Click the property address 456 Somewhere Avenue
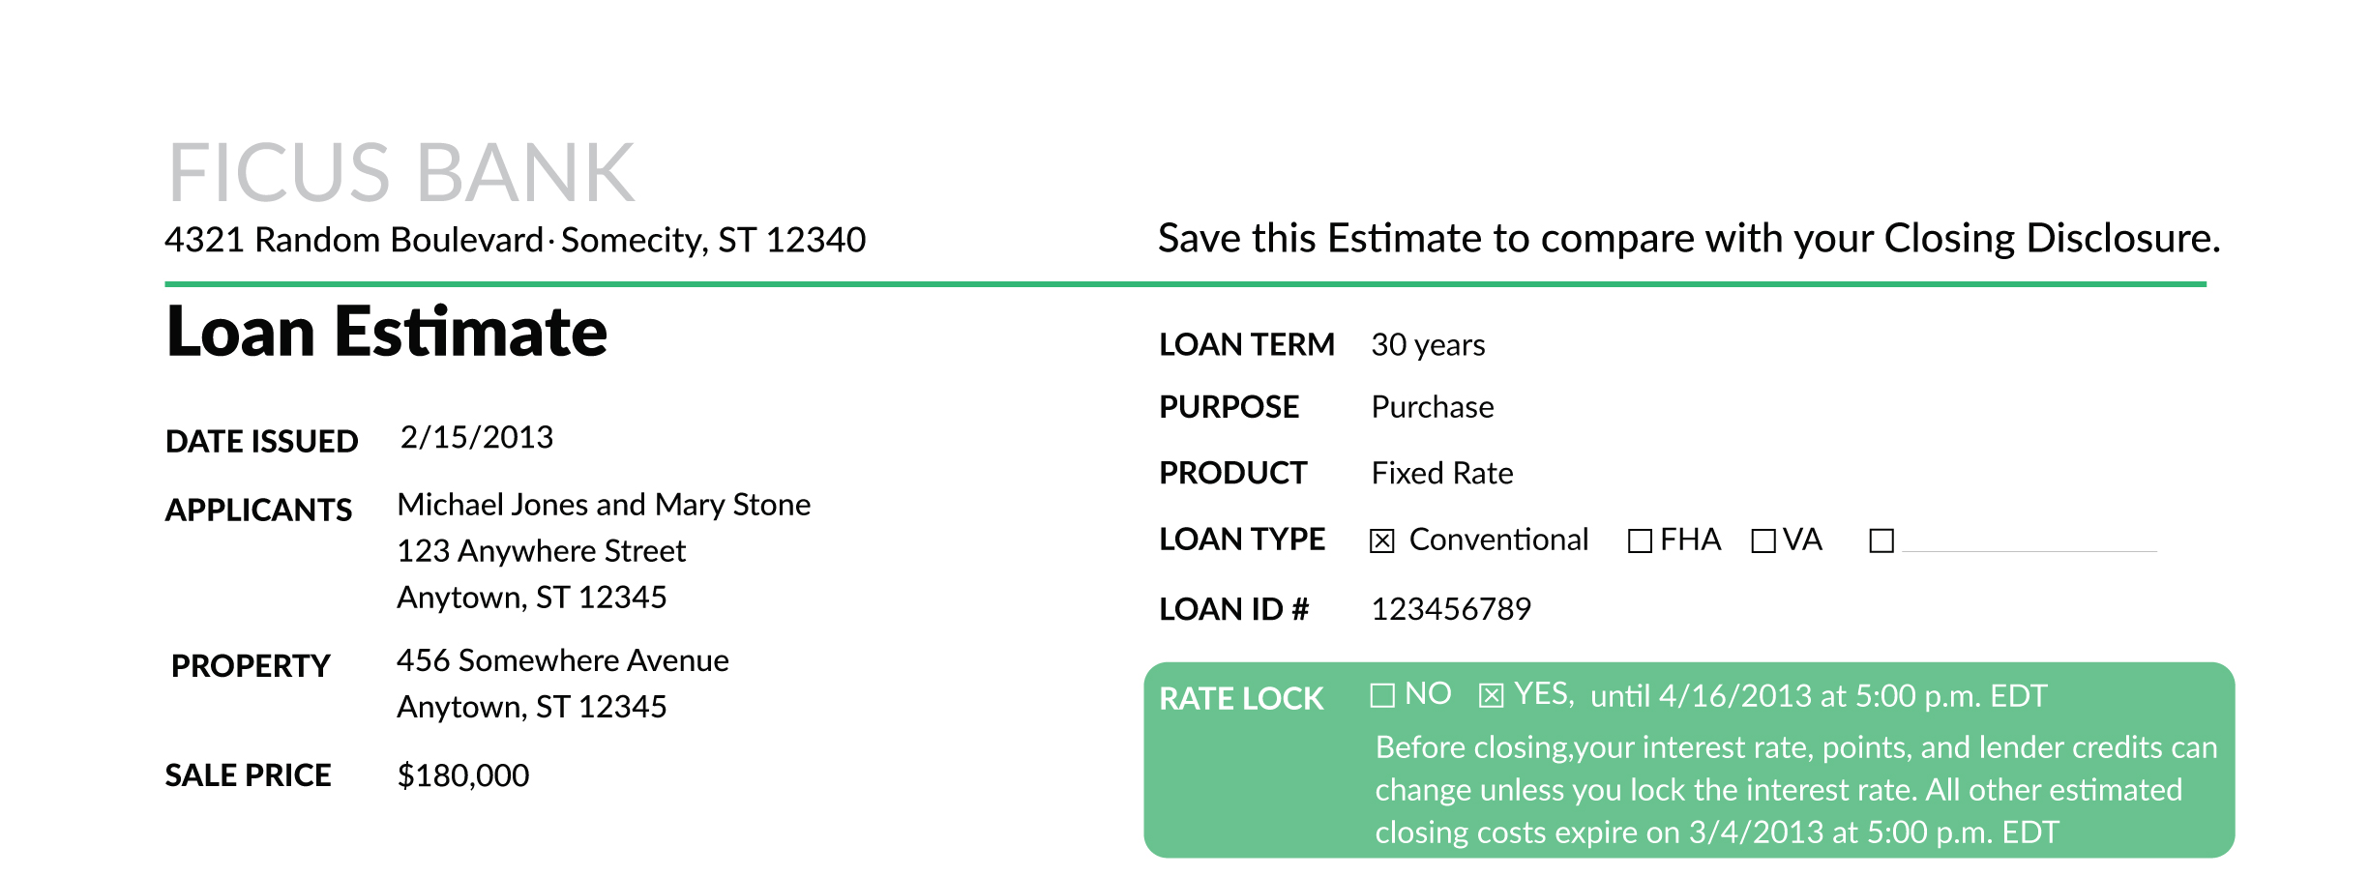This screenshot has width=2370, height=876. point(563,660)
